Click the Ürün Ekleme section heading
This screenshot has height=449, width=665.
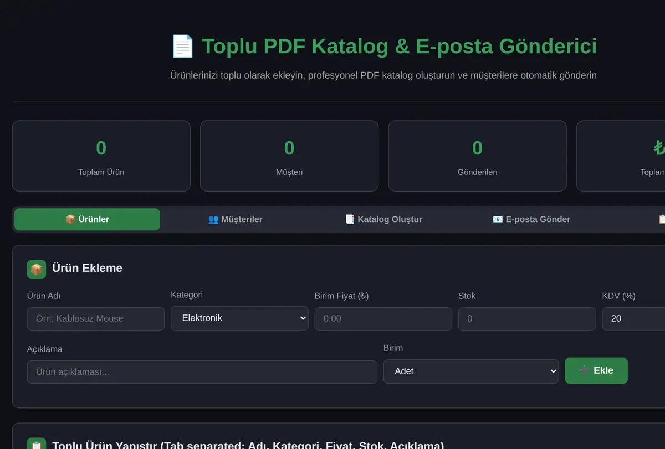click(87, 268)
